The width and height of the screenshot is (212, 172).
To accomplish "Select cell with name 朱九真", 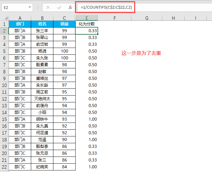I will [x=42, y=126].
